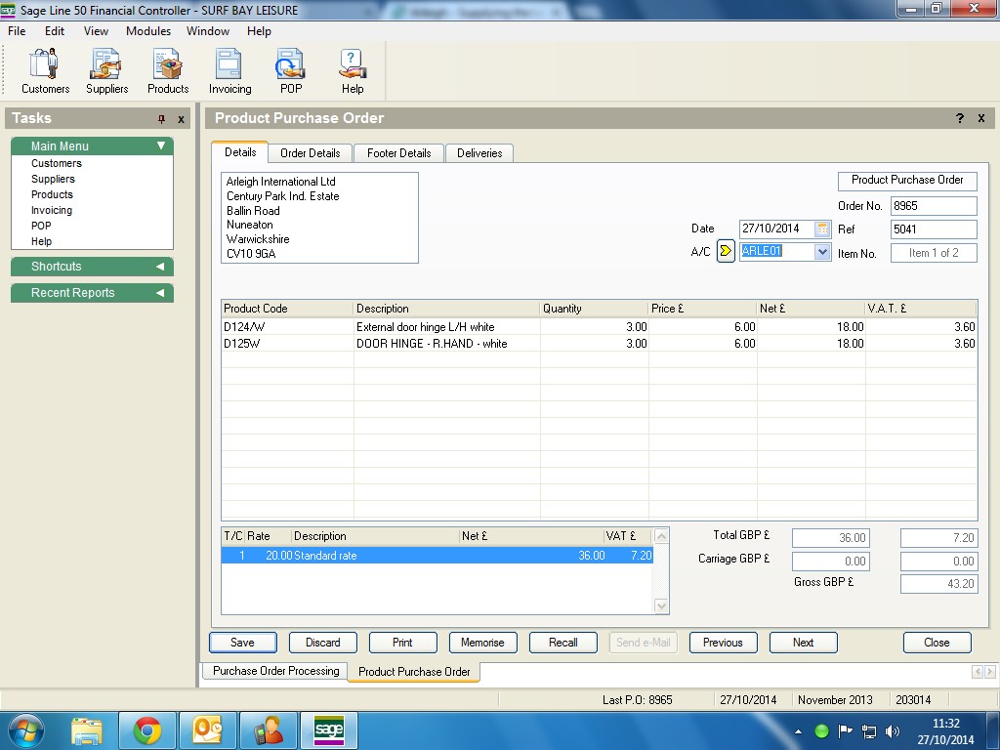Open the Modules menu
This screenshot has height=750, width=1000.
tap(148, 31)
